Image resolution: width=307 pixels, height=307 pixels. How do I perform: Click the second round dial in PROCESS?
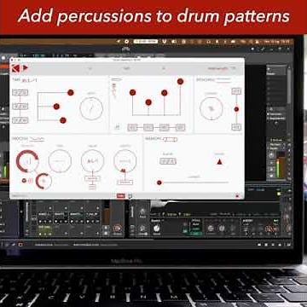(x=60, y=161)
